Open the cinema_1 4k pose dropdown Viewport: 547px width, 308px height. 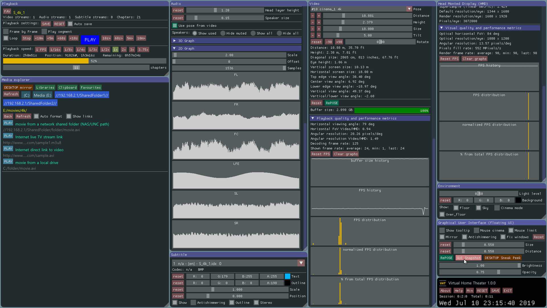(409, 9)
